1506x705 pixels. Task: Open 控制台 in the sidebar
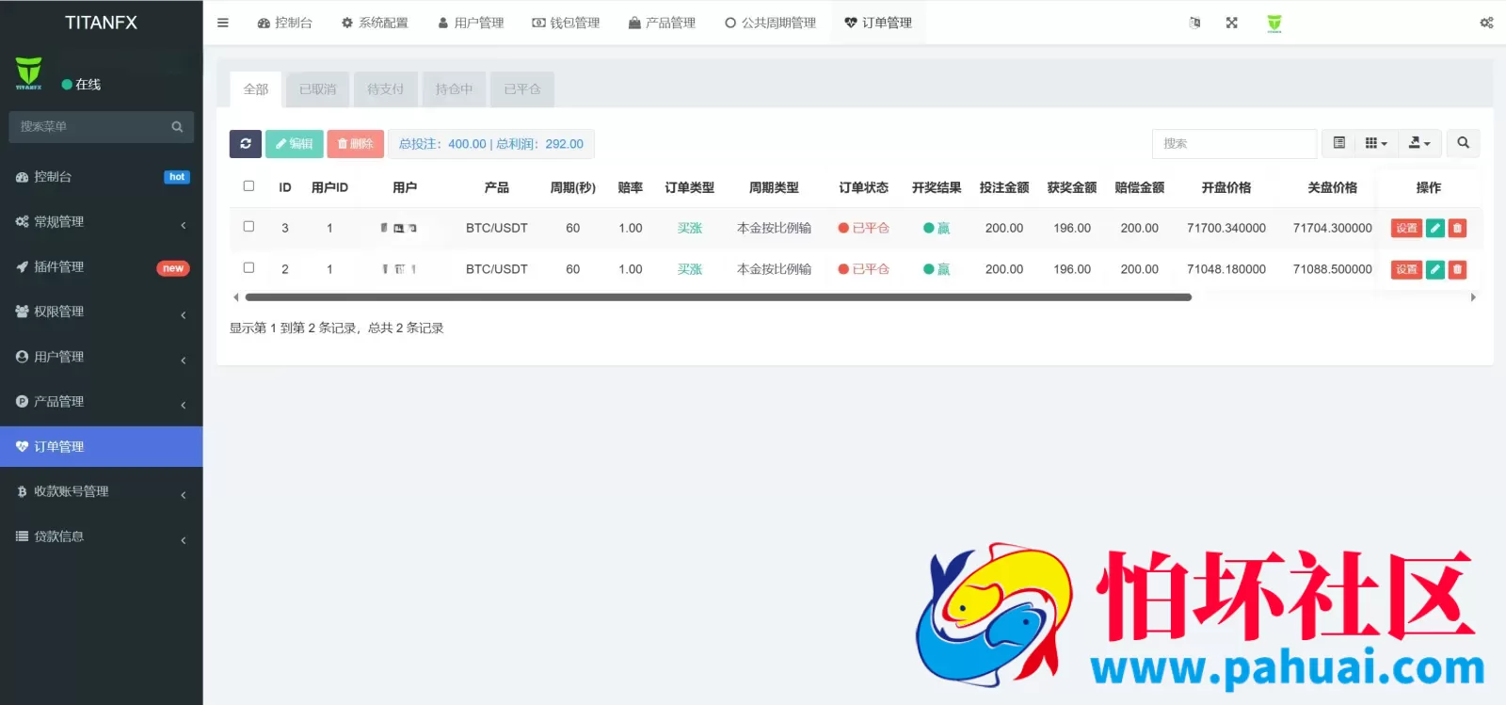pyautogui.click(x=102, y=177)
